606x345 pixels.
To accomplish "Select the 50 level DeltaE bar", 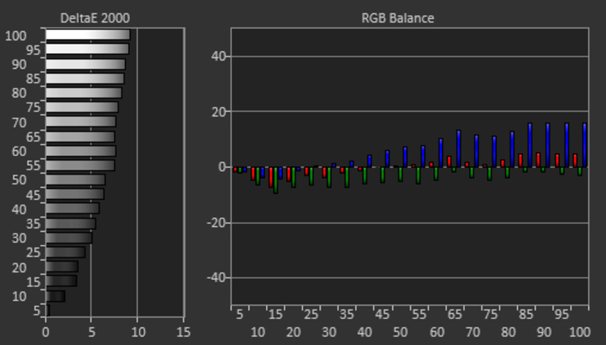I will [x=75, y=180].
